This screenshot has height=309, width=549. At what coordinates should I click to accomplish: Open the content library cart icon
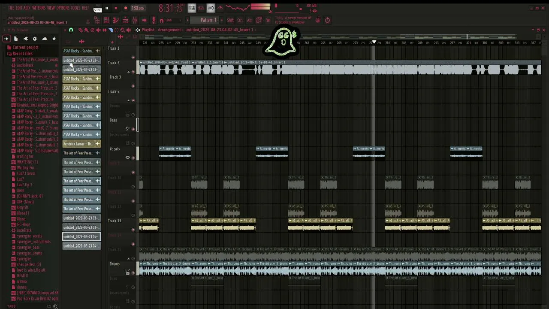268,20
